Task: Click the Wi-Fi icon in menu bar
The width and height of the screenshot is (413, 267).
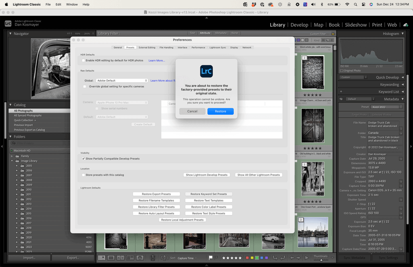Action: (347, 4)
